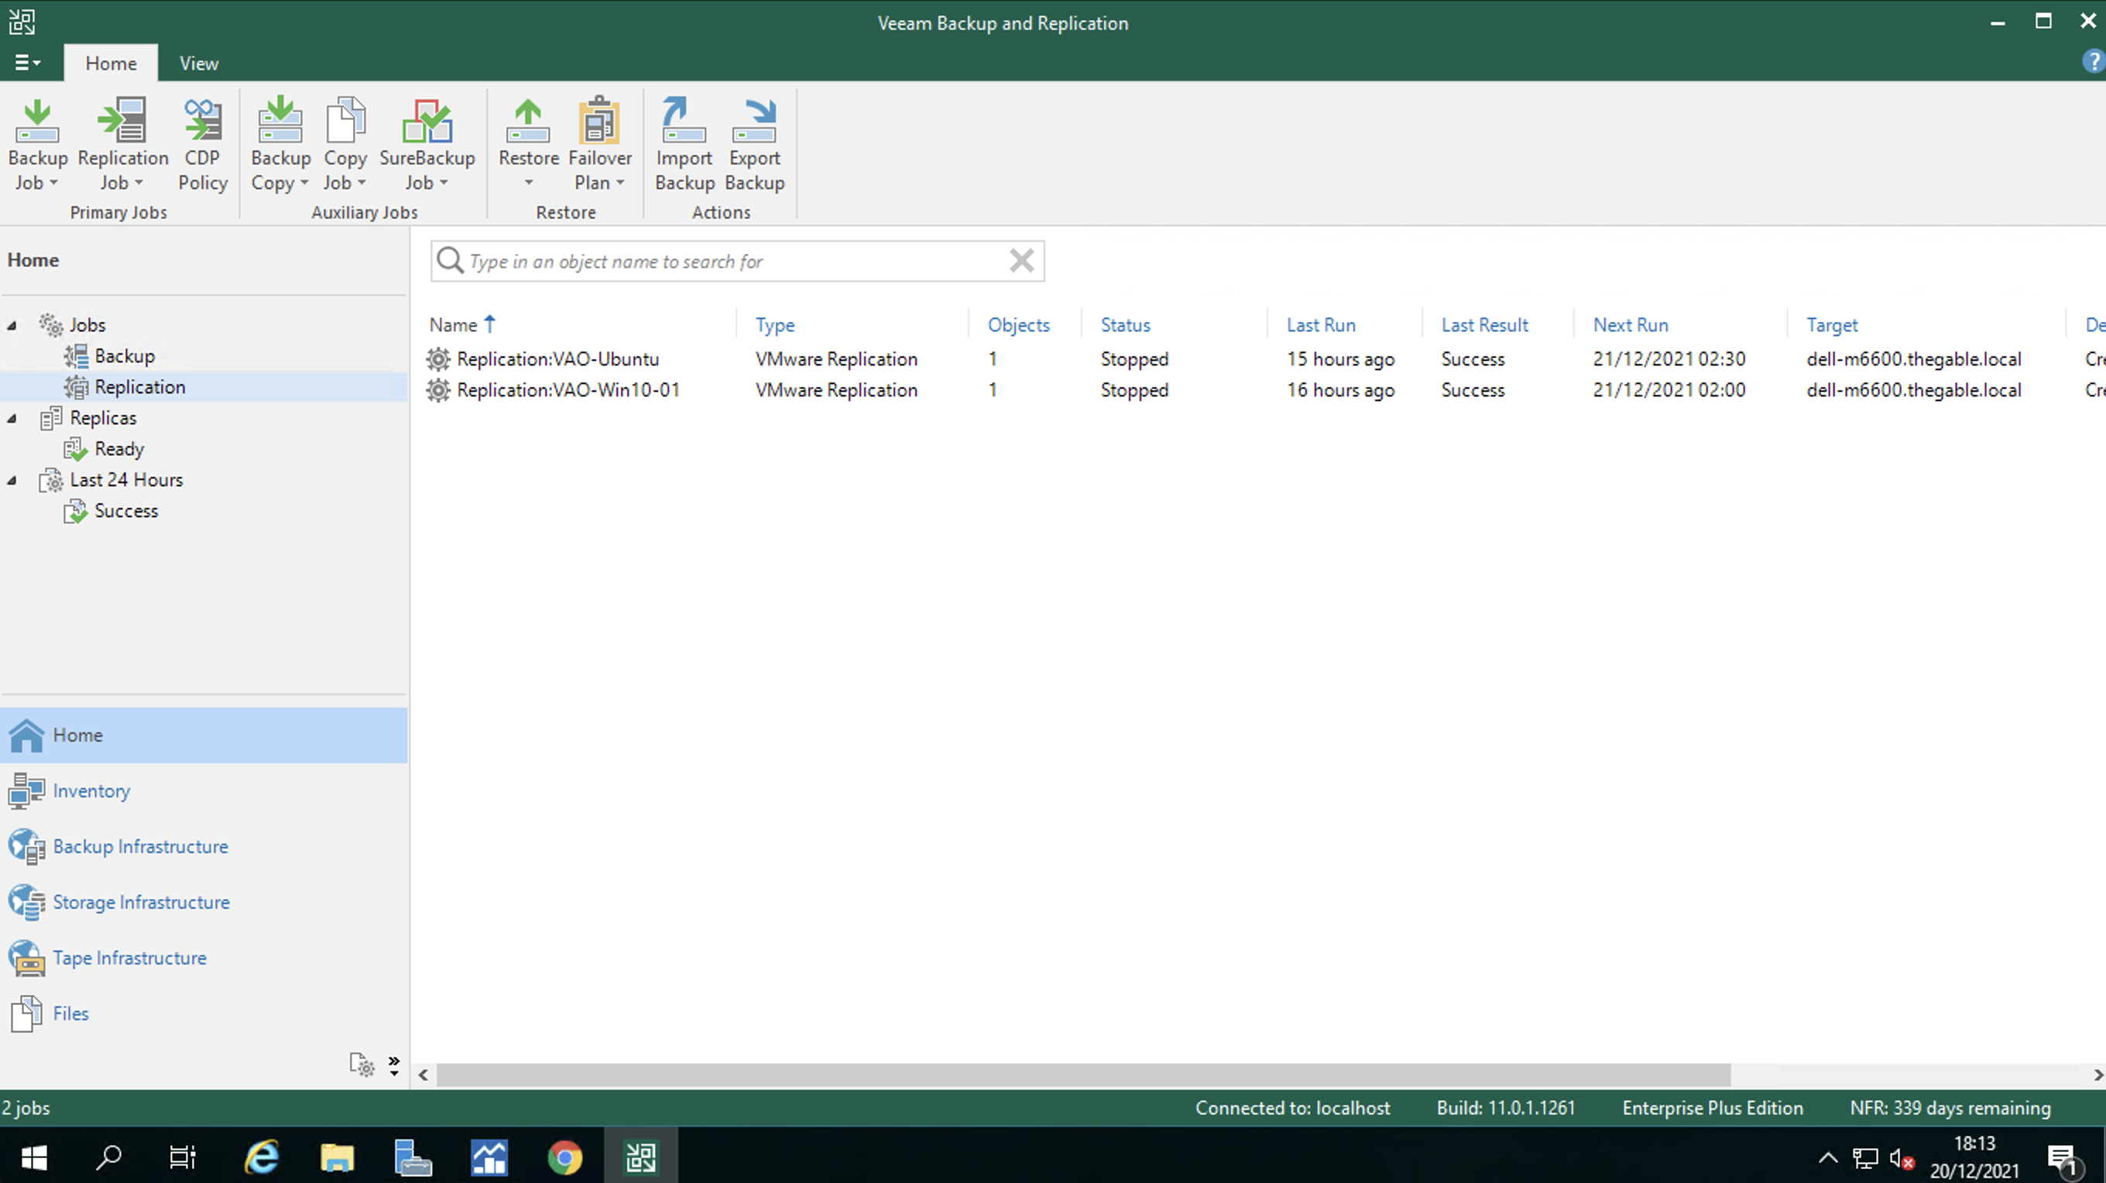Open the Inventory view
The image size is (2106, 1183).
204,790
